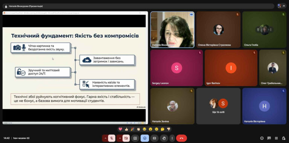
Task: Open more options on Ольга Глоба's tile
Action: (271, 29)
